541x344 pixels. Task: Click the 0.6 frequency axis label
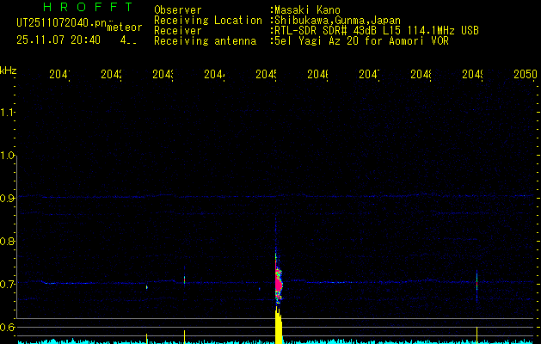click(x=9, y=327)
